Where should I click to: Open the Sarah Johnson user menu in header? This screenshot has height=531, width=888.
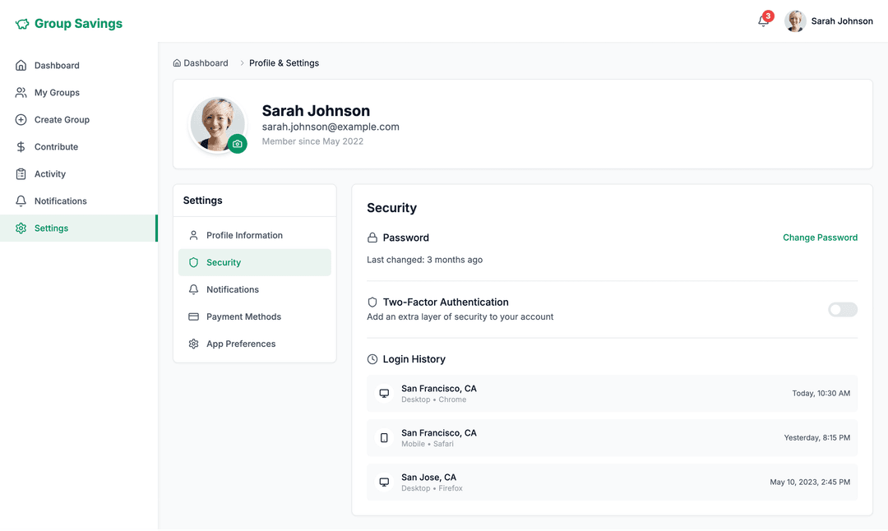pos(829,21)
